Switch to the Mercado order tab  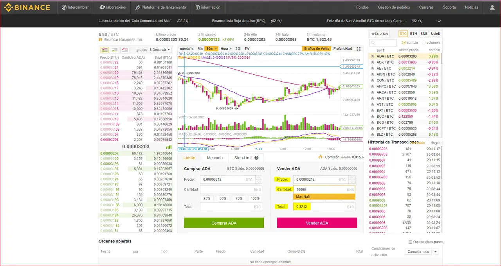coord(214,158)
